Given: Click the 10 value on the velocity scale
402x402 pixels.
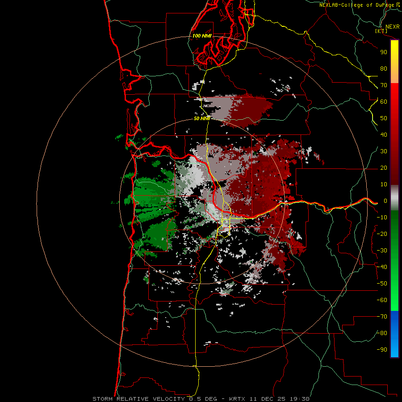Looking at the screenshot, I should pyautogui.click(x=384, y=184).
